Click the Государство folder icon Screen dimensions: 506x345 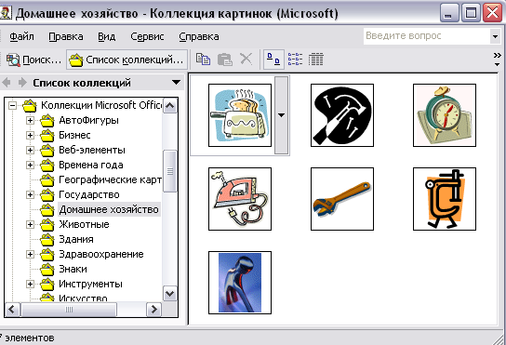coord(47,194)
